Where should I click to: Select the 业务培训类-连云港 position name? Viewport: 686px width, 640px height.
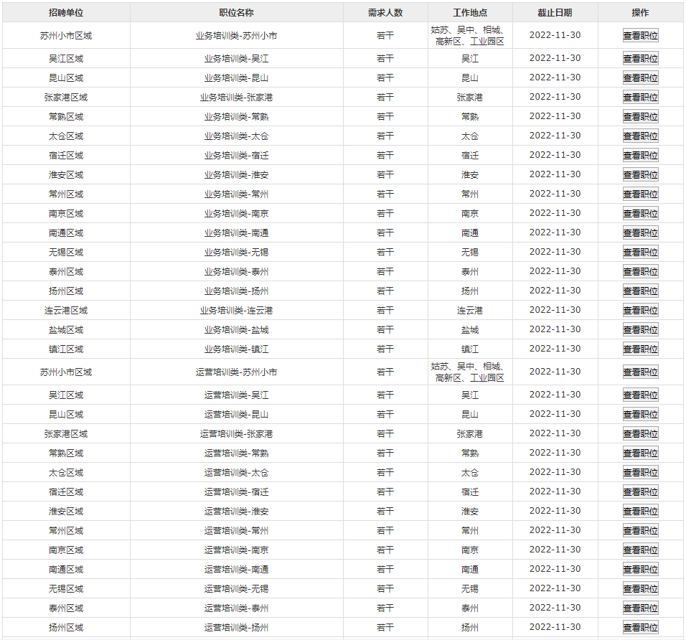click(236, 310)
